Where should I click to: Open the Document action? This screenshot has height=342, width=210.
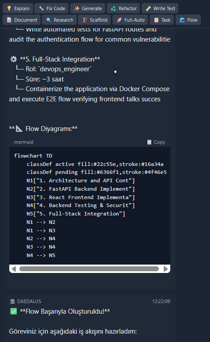[22, 20]
